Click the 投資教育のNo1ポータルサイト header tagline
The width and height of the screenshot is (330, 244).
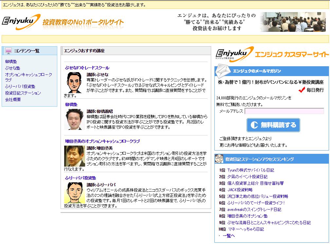[83, 22]
